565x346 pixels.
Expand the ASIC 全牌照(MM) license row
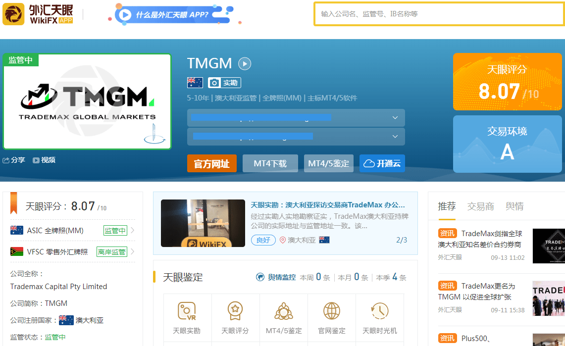[x=72, y=231]
